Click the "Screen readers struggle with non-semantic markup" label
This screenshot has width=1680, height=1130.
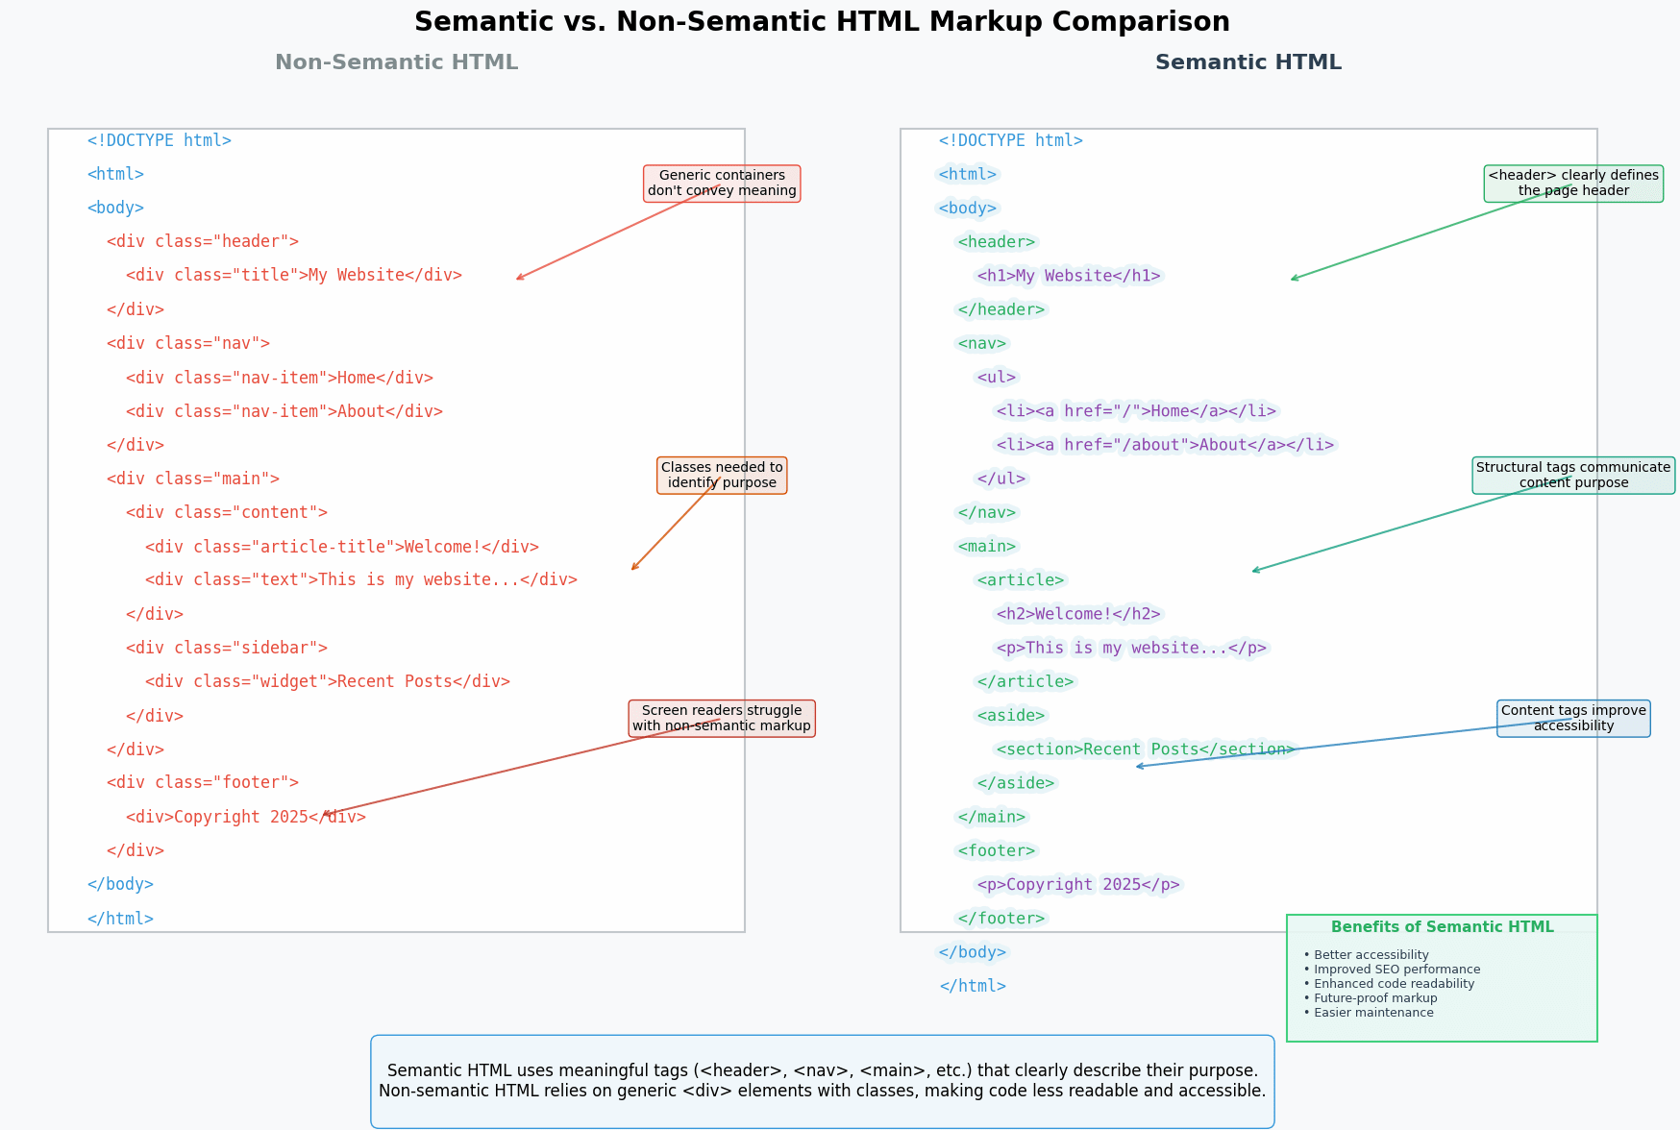tap(721, 718)
